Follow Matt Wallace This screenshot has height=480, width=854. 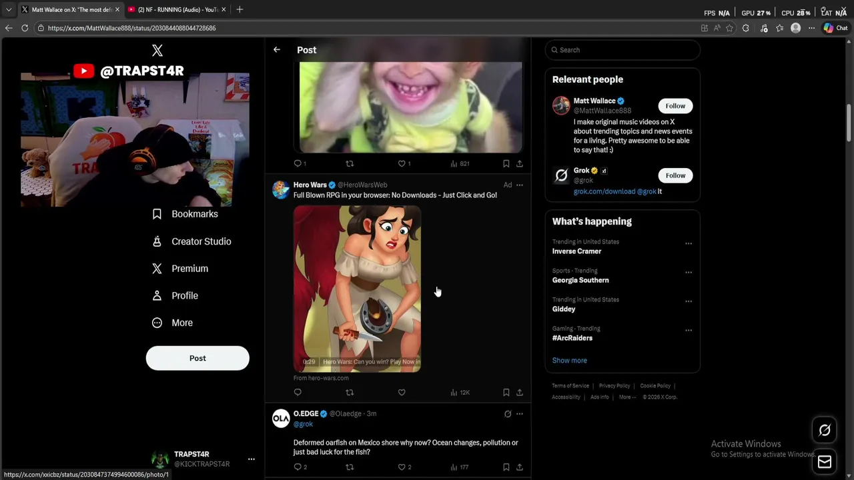coord(675,106)
